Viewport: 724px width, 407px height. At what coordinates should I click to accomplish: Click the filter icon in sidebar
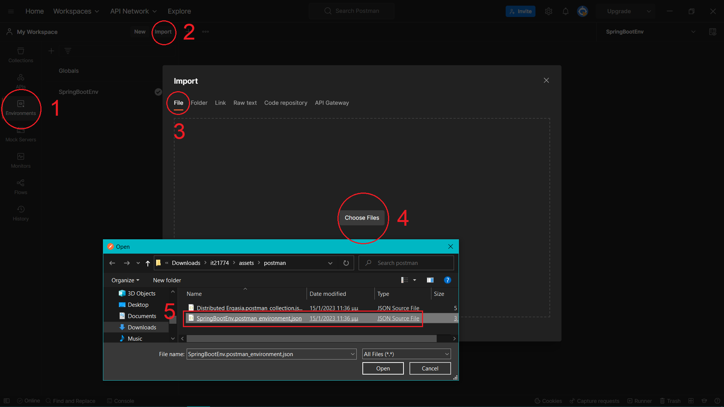point(68,51)
